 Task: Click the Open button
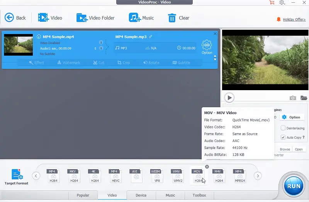[299, 149]
